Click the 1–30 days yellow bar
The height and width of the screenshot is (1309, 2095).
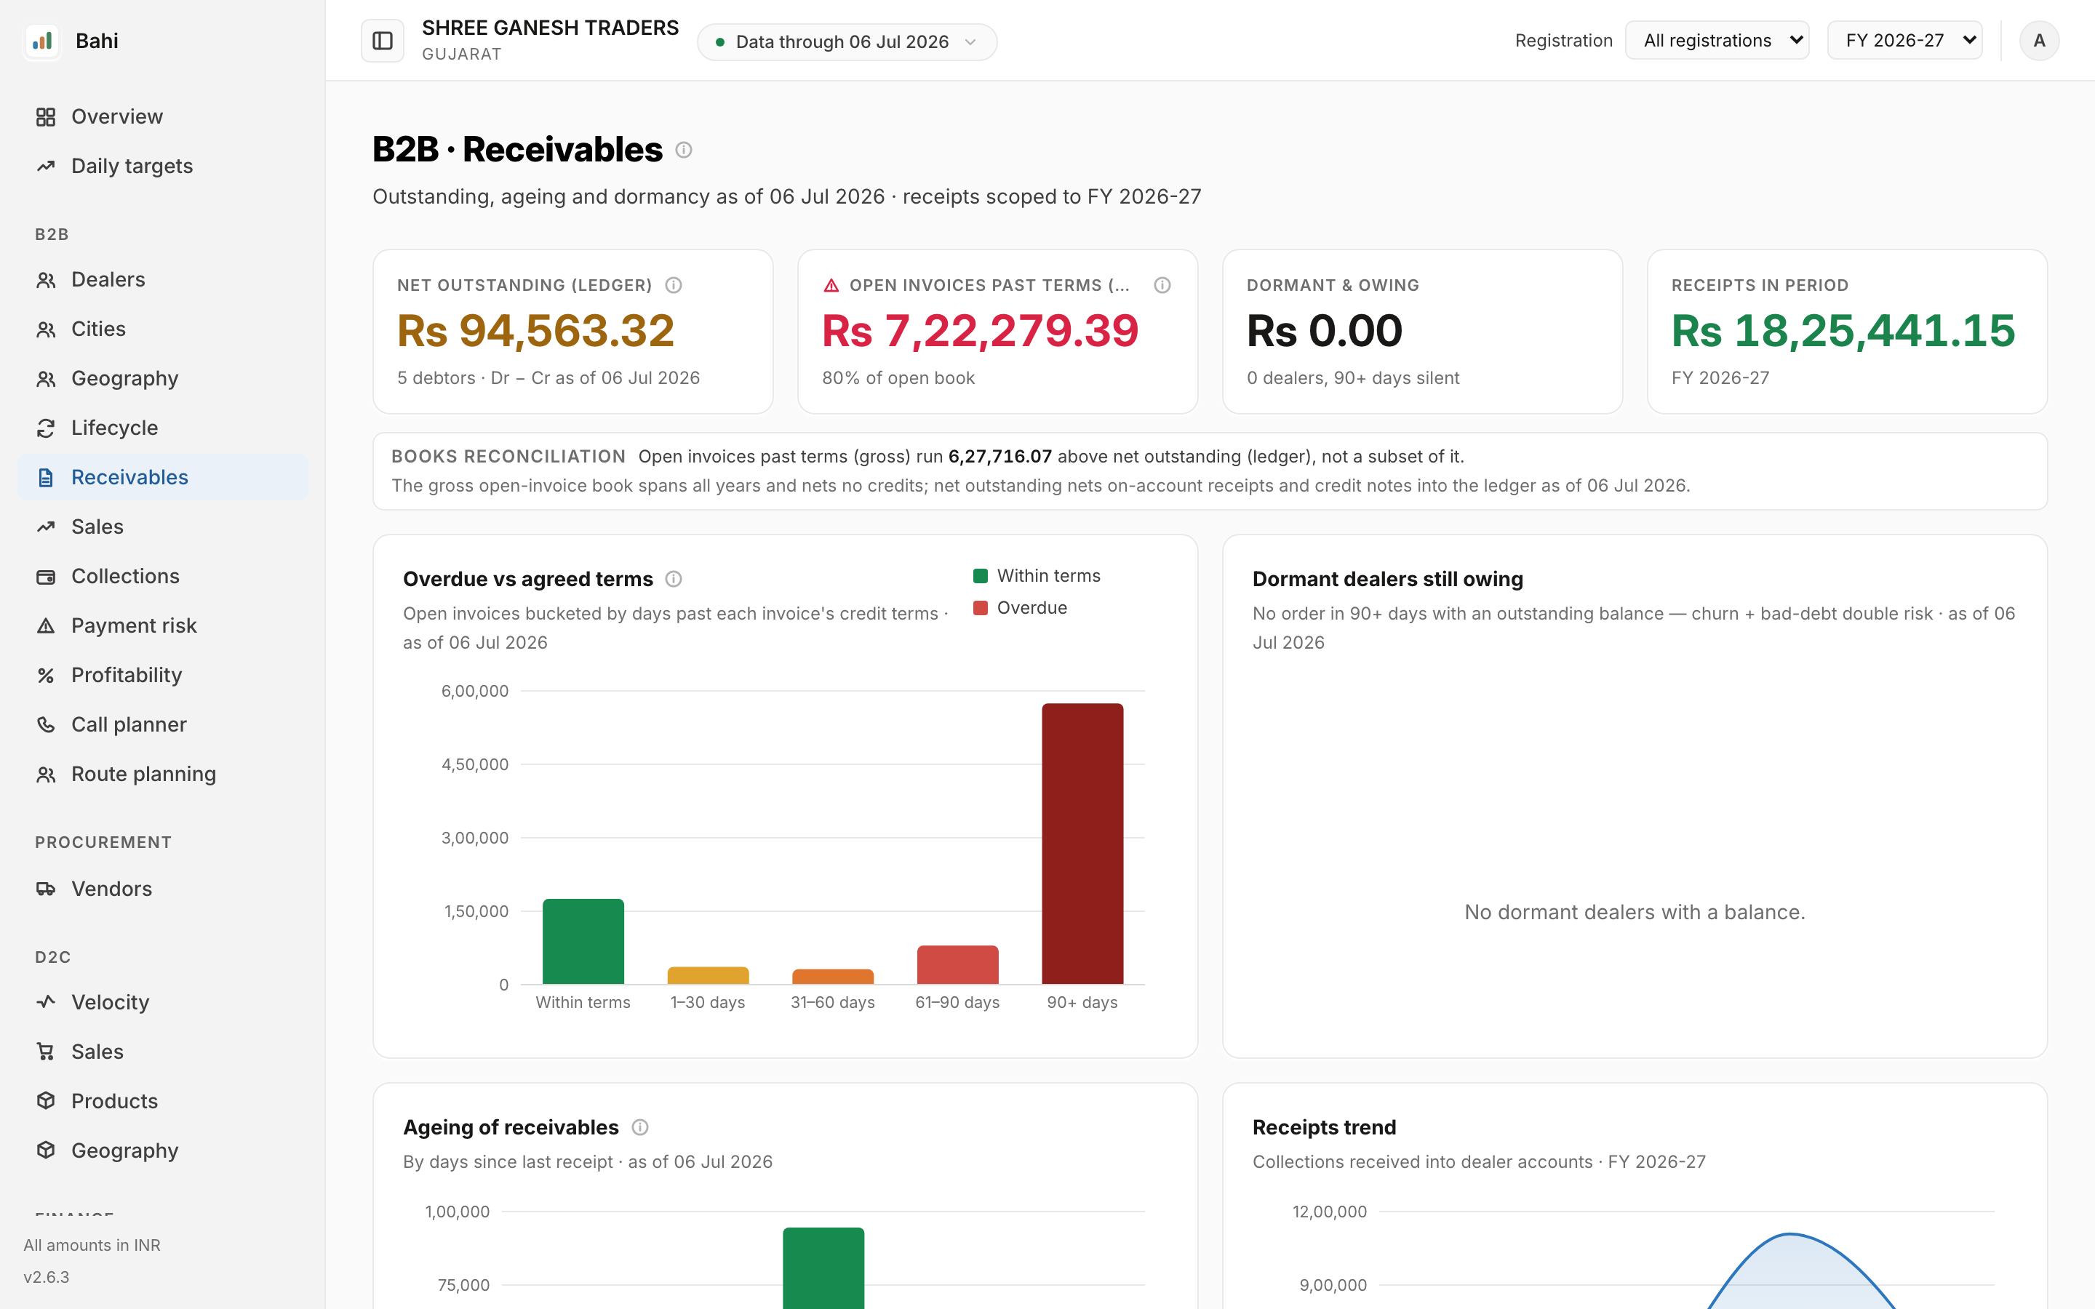[x=708, y=976]
